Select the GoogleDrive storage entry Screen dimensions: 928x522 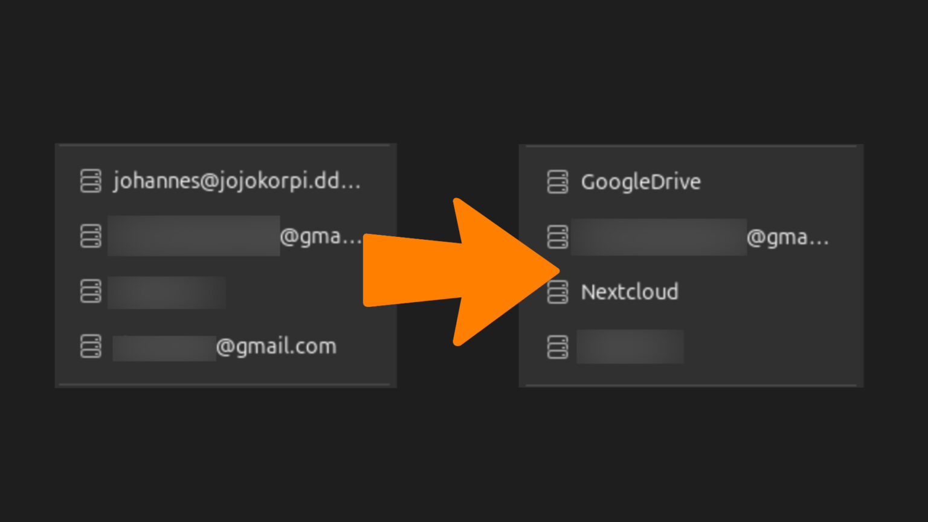coord(640,181)
